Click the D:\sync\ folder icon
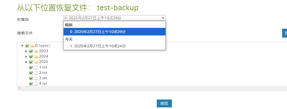Screen dimensions: 287x109 tap(32, 46)
